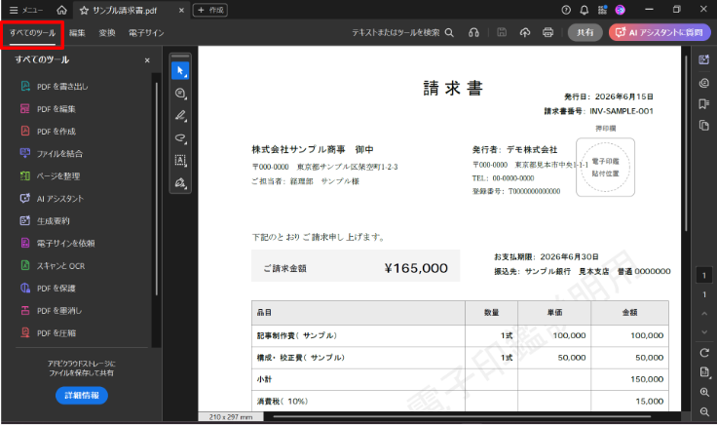Open the page thumbnails right-panel icon
The width and height of the screenshot is (717, 425).
tap(704, 126)
